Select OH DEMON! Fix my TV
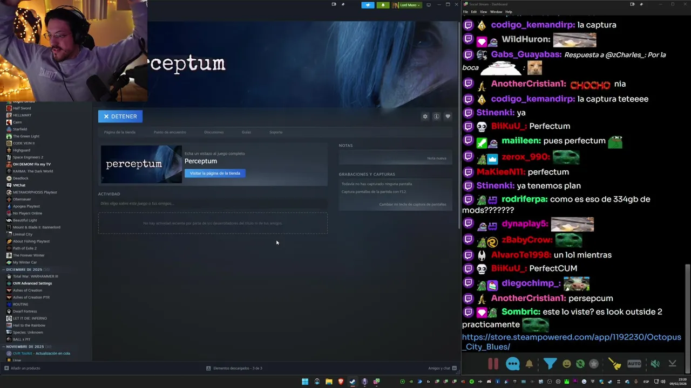691x388 pixels. click(32, 164)
